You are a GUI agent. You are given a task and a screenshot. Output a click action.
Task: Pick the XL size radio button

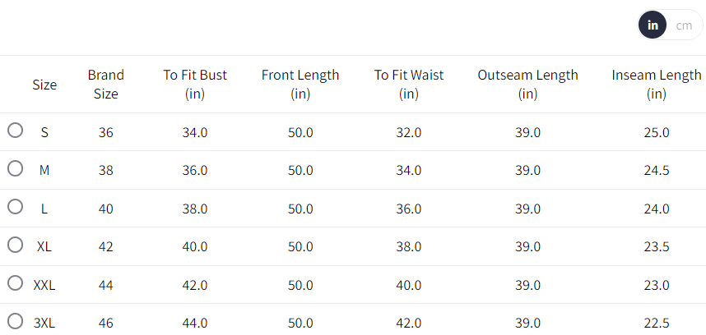pos(15,245)
